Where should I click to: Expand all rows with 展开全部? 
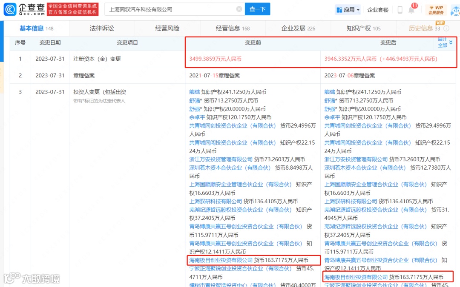[x=445, y=43]
